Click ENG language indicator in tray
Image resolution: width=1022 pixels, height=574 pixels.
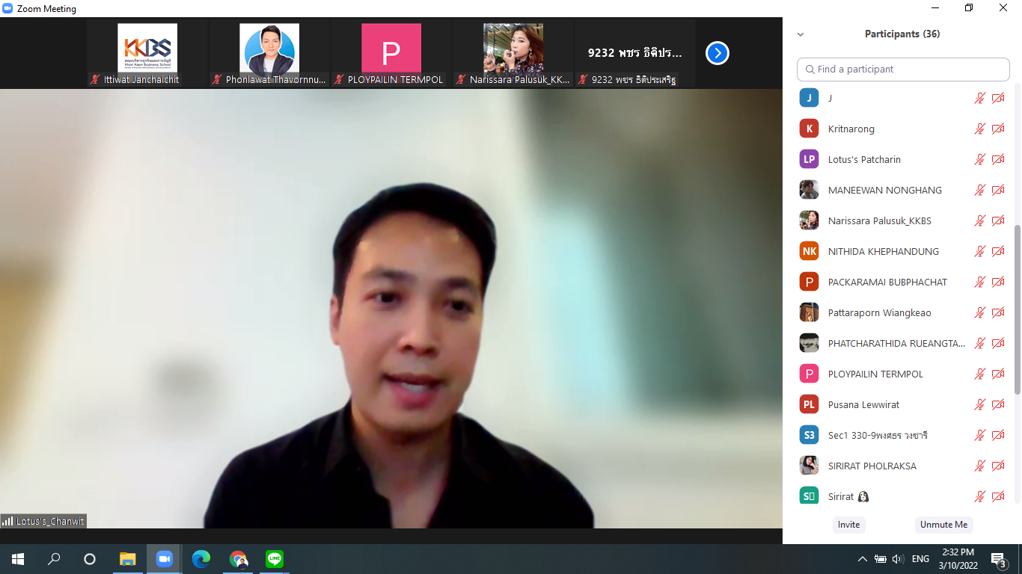(x=920, y=559)
